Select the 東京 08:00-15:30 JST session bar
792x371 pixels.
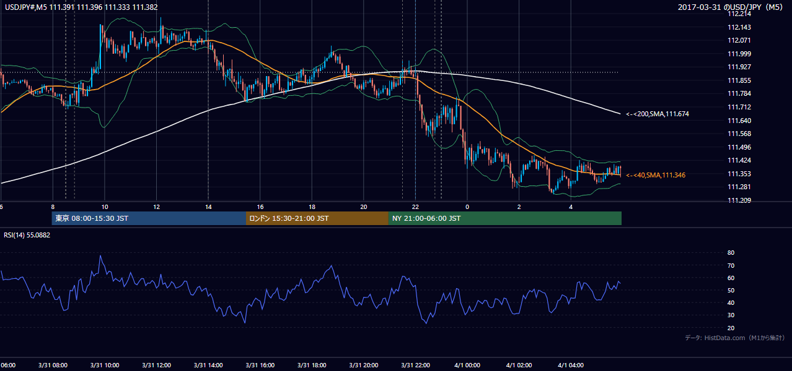click(149, 218)
